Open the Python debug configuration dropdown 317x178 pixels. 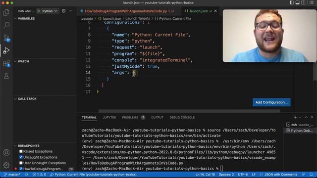click(x=50, y=11)
